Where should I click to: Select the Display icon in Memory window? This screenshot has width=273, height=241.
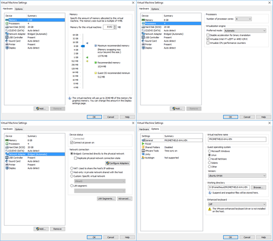(x=7, y=48)
